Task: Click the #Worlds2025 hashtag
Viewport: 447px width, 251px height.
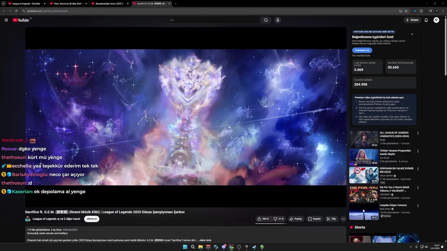Action: [70, 230]
